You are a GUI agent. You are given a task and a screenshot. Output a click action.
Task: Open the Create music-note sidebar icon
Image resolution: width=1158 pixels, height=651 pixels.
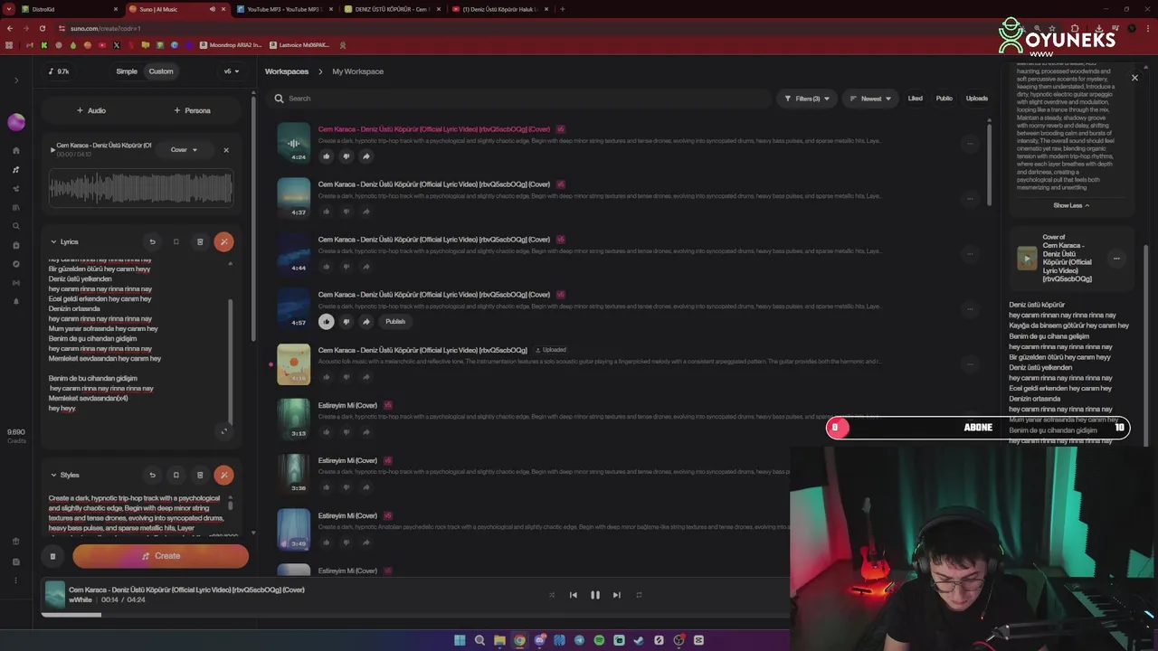(x=16, y=170)
